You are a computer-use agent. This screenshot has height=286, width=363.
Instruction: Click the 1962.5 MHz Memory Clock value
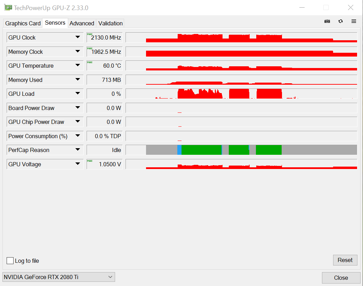[105, 51]
